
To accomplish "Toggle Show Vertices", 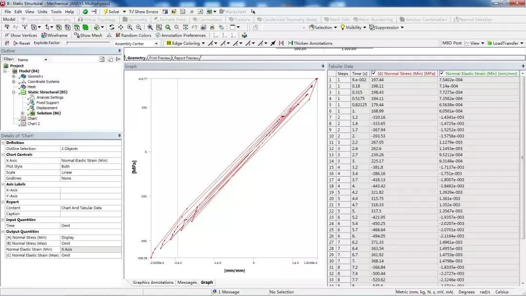I will point(21,35).
